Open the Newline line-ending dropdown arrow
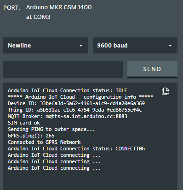Viewport: 183px width, 190px height. pyautogui.click(x=81, y=46)
